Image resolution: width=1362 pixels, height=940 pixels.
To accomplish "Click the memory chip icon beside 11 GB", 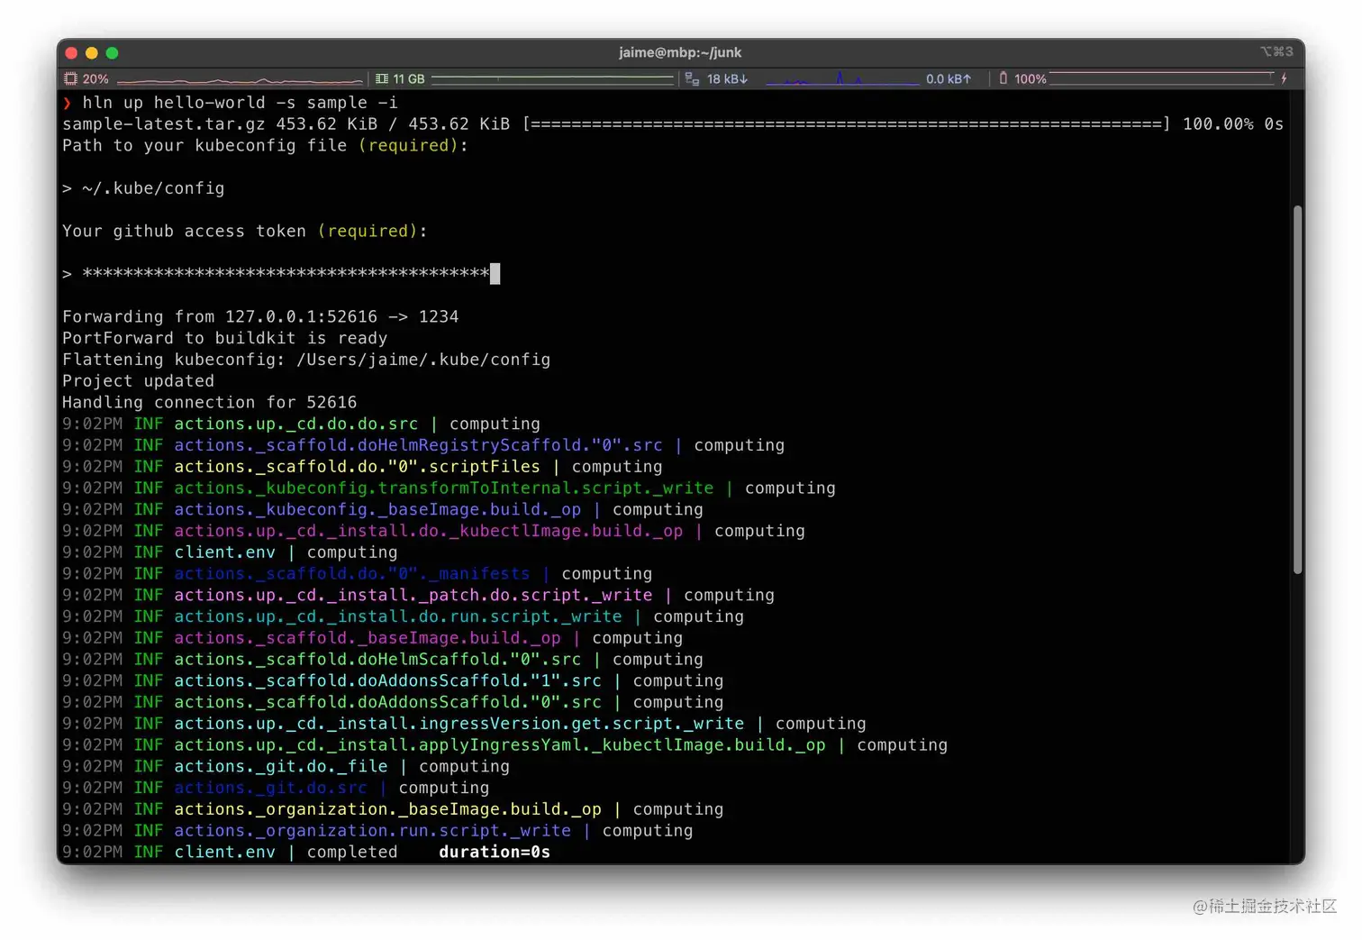I will (x=382, y=78).
